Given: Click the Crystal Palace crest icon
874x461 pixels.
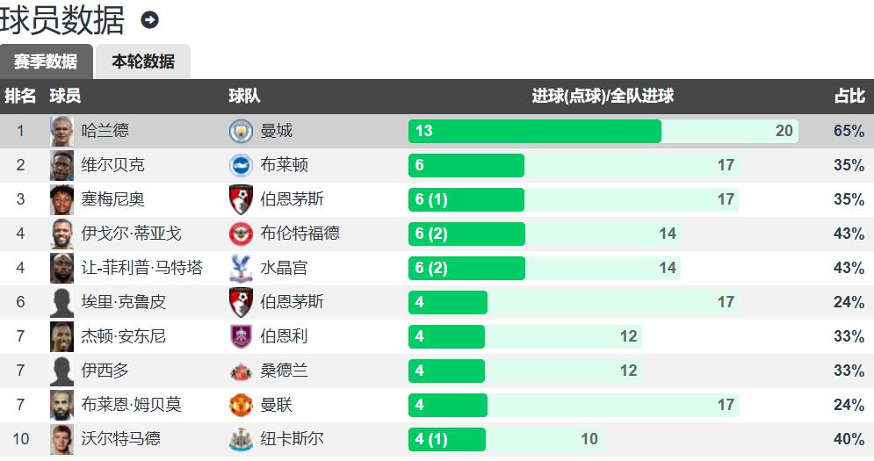Looking at the screenshot, I should (x=240, y=268).
